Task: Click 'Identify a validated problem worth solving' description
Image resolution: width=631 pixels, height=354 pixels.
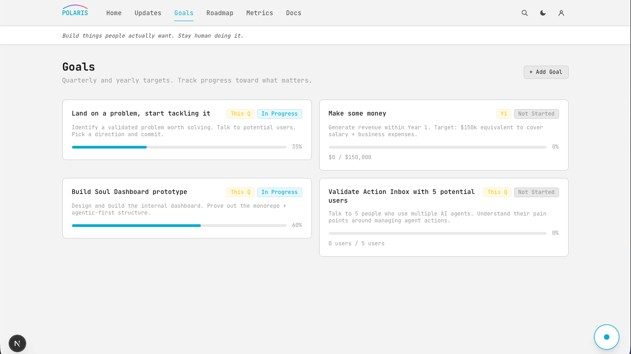Action: (x=184, y=131)
